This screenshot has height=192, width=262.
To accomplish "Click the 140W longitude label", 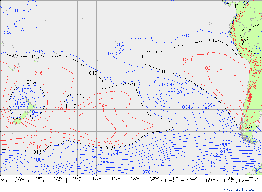I will point(116,178).
